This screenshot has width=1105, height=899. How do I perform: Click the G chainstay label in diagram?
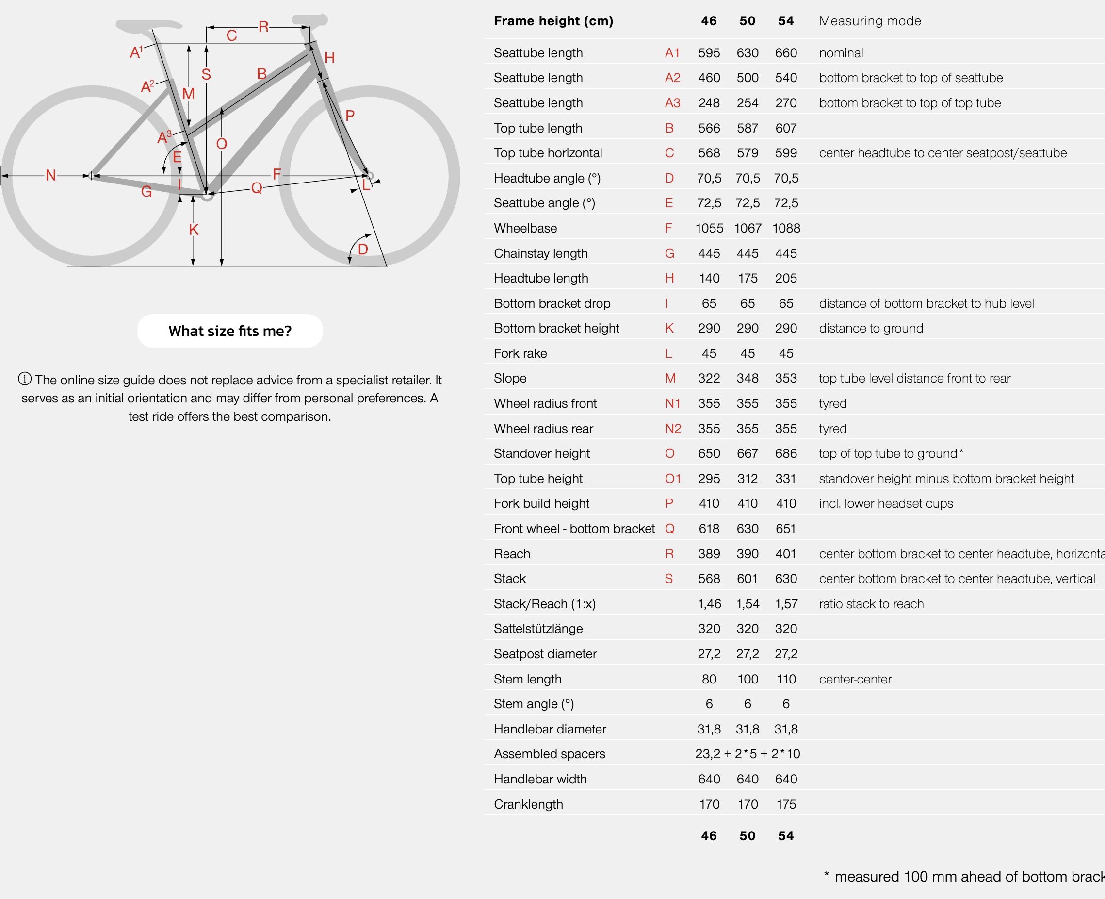point(146,192)
